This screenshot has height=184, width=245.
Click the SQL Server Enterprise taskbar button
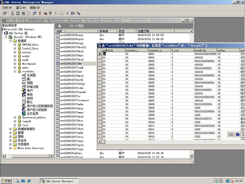pyautogui.click(x=60, y=181)
